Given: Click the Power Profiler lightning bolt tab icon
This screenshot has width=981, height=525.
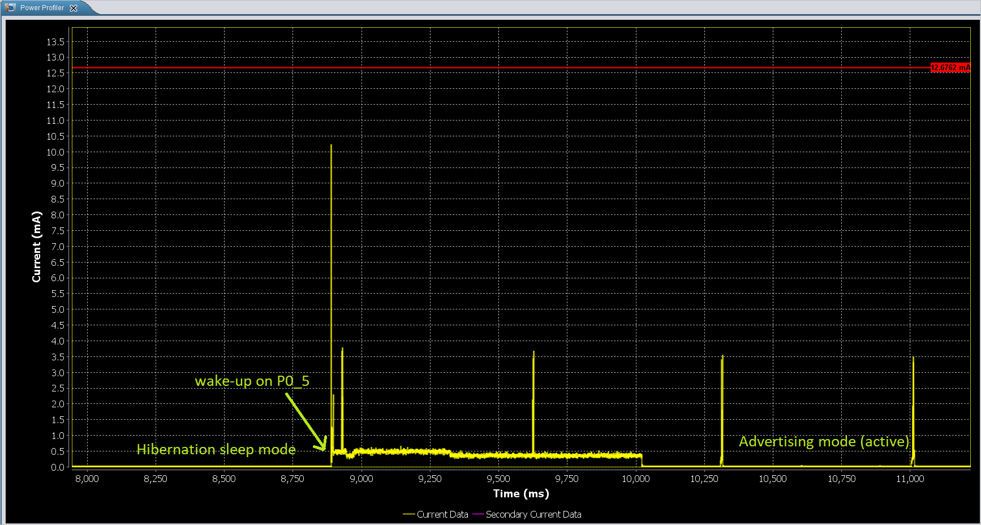Looking at the screenshot, I should tap(10, 7).
